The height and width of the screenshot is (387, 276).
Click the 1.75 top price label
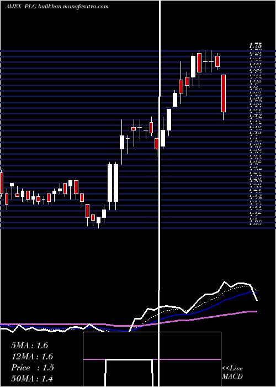(x=255, y=46)
